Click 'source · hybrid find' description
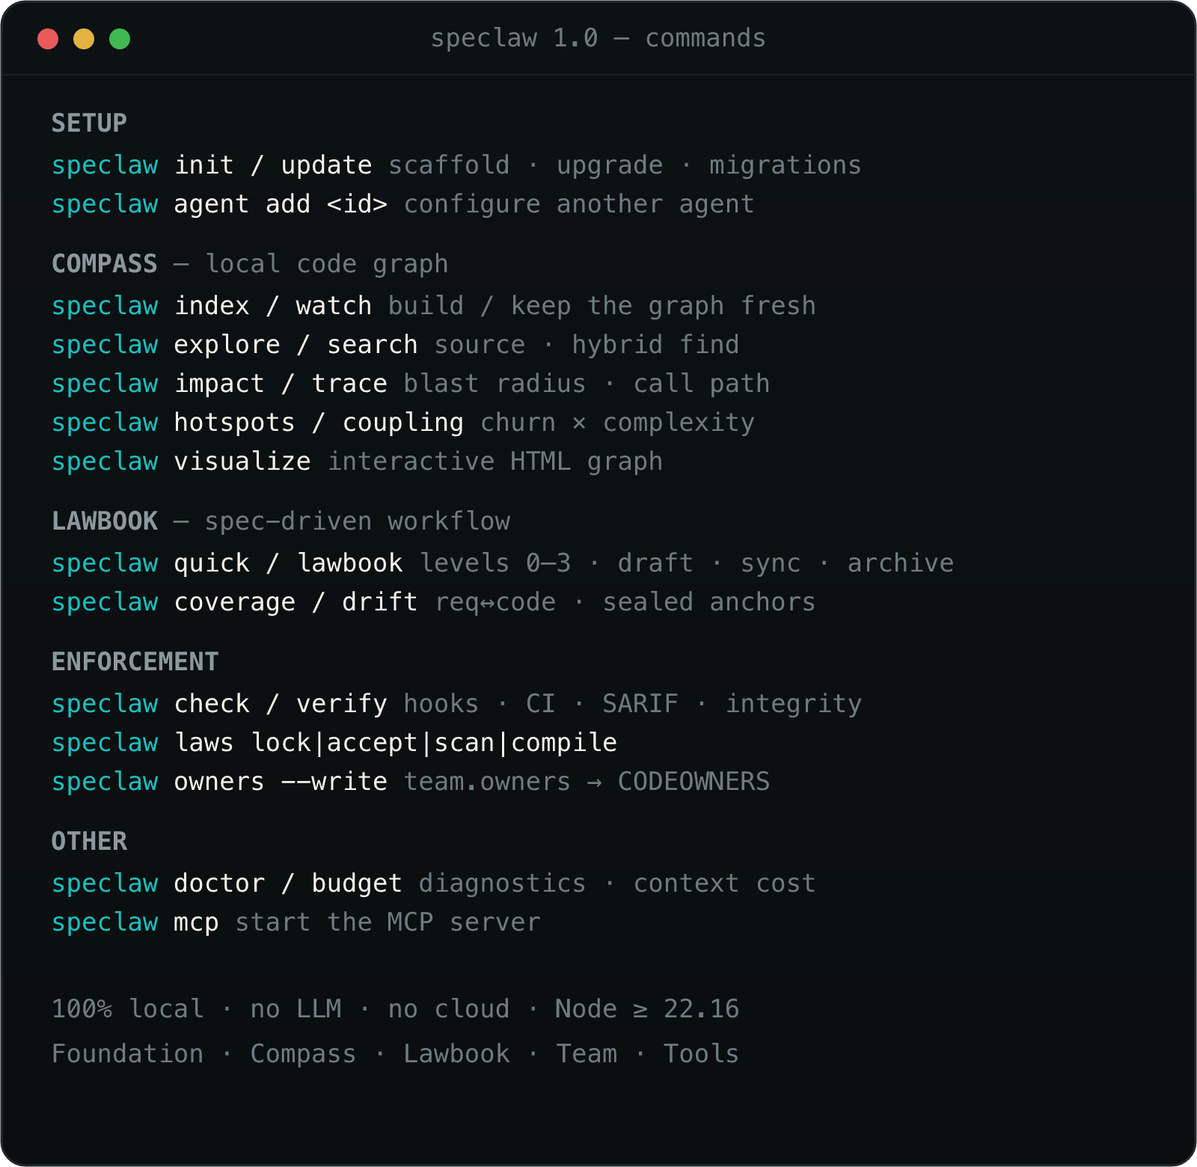Viewport: 1197px width, 1167px height. (587, 345)
